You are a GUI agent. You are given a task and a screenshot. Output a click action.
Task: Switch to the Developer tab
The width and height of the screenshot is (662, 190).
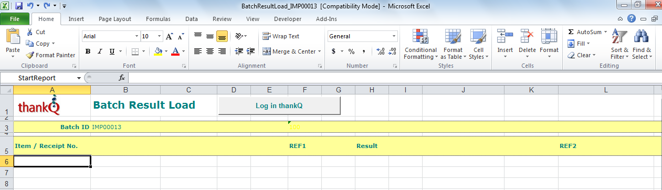(288, 19)
